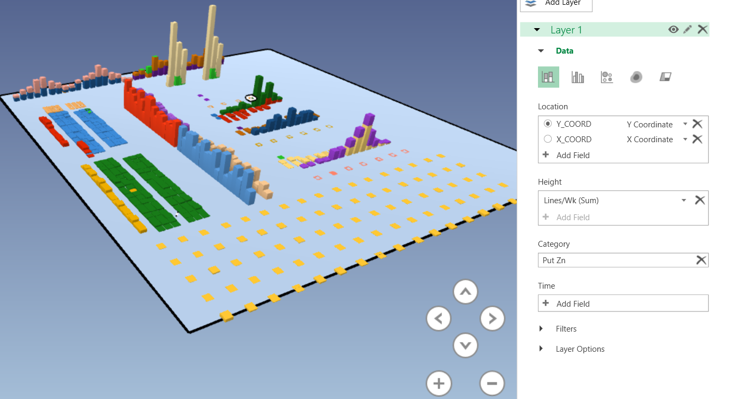The height and width of the screenshot is (399, 732).
Task: Delete Layer 1 with its X icon
Action: tap(703, 30)
